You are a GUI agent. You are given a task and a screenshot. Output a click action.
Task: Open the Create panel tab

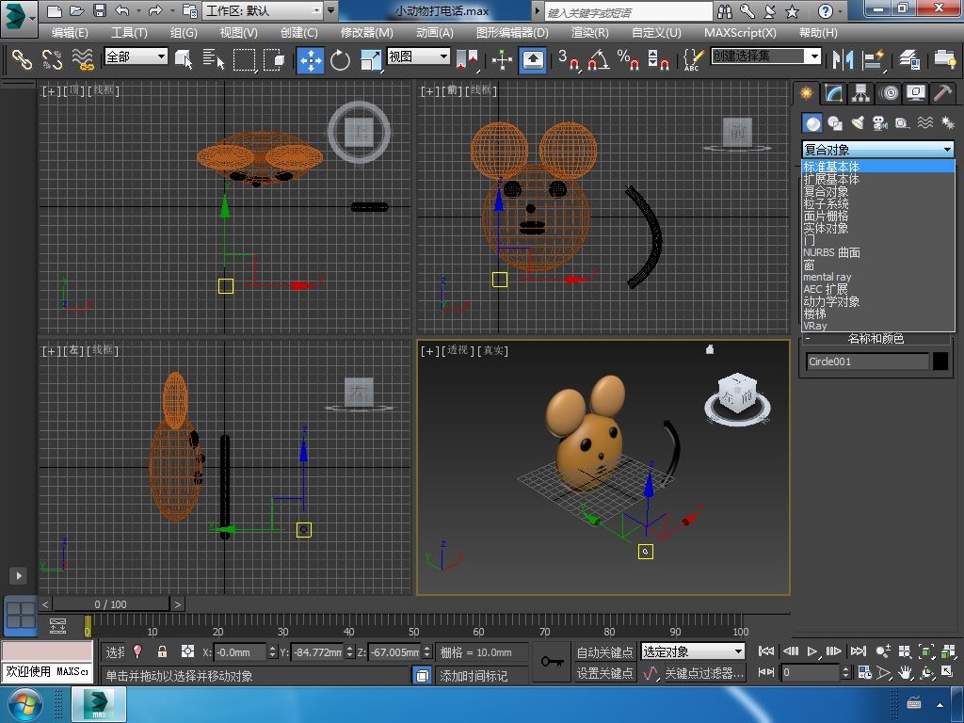806,93
